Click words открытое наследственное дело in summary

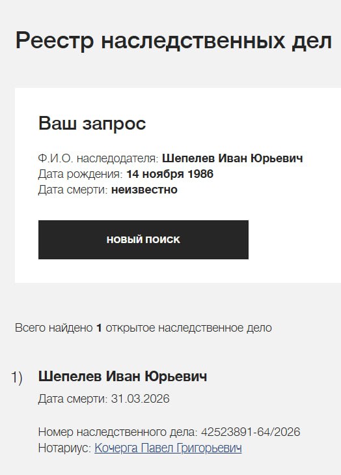(x=189, y=328)
